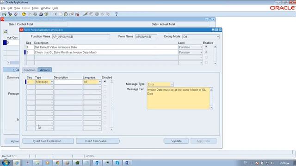Screen dimensions: 296x166
Task: Click Description field of Message action
Action: 68,82
